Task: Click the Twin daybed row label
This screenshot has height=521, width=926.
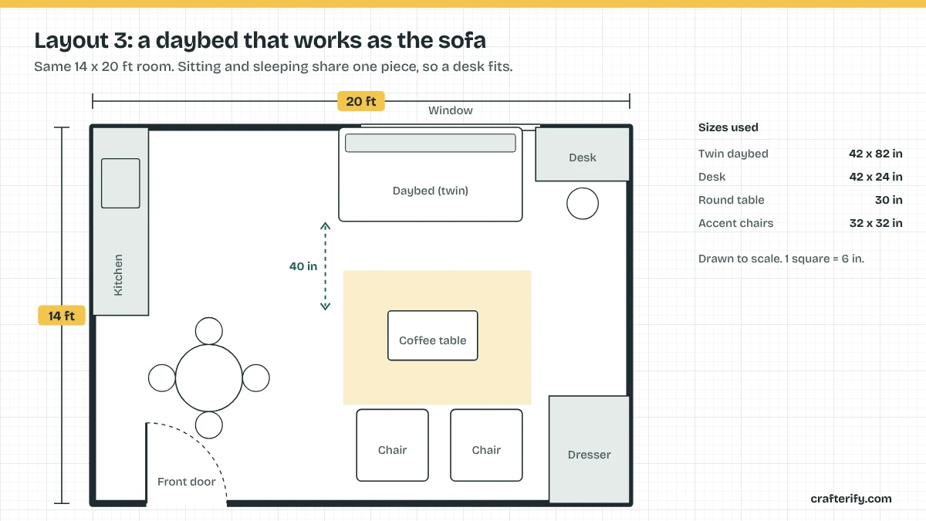Action: (733, 154)
